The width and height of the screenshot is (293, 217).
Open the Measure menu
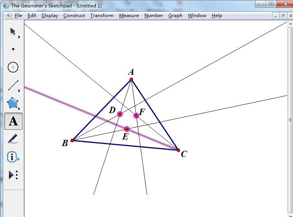click(x=129, y=16)
